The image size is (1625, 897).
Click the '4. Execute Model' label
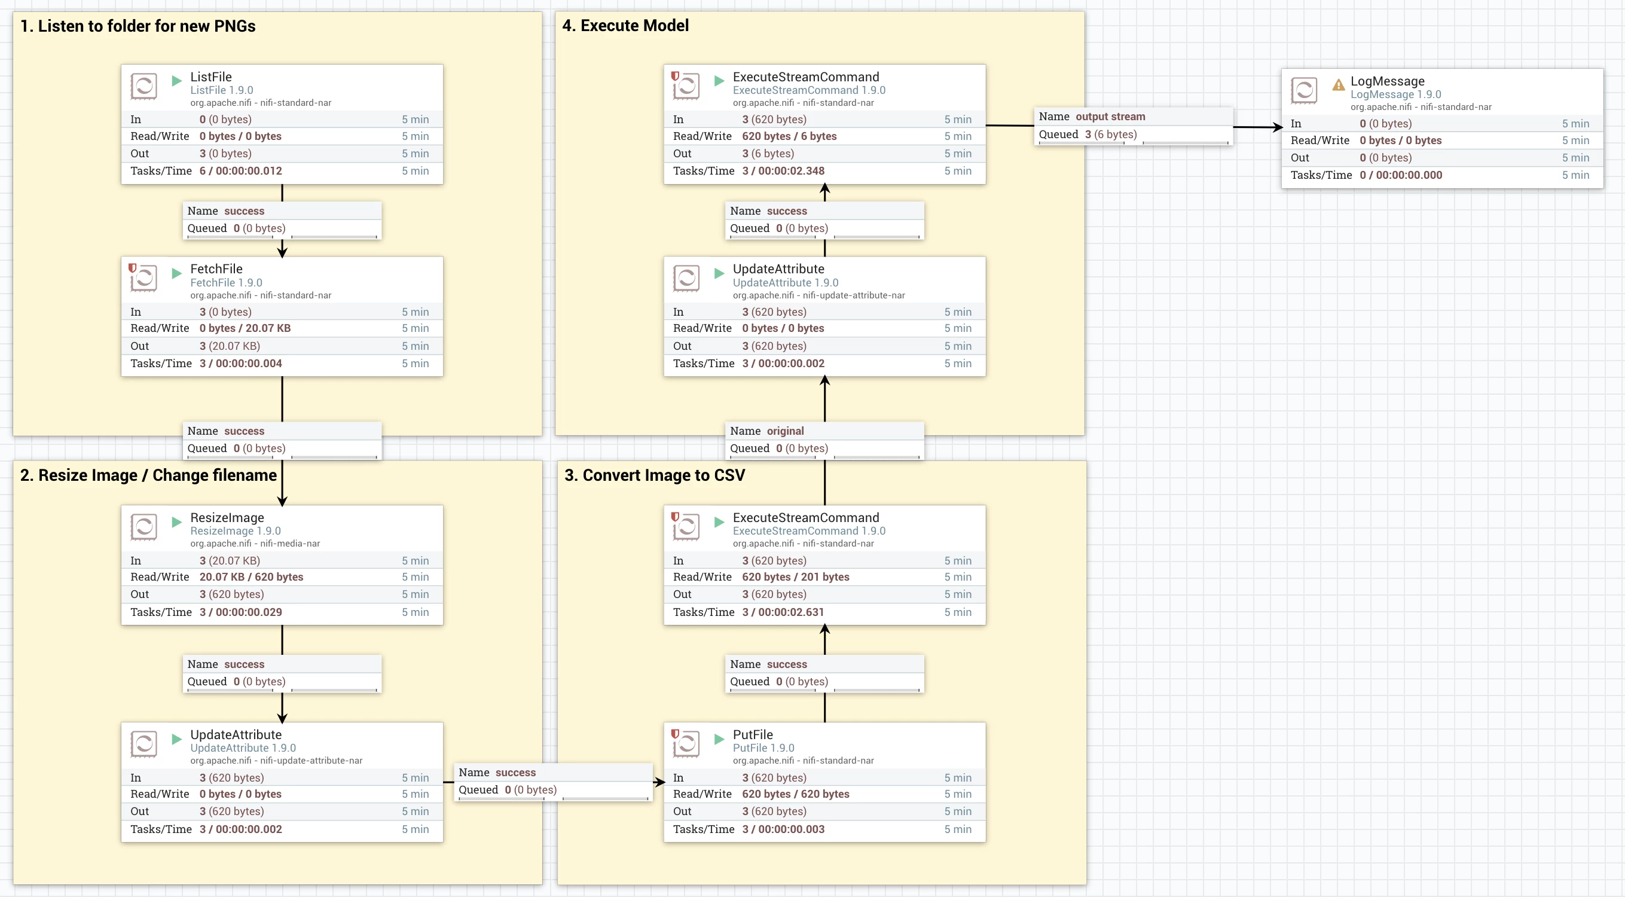625,26
